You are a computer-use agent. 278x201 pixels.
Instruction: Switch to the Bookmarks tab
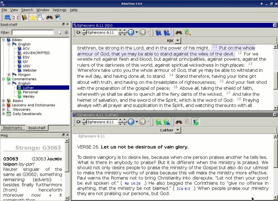[13, 128]
